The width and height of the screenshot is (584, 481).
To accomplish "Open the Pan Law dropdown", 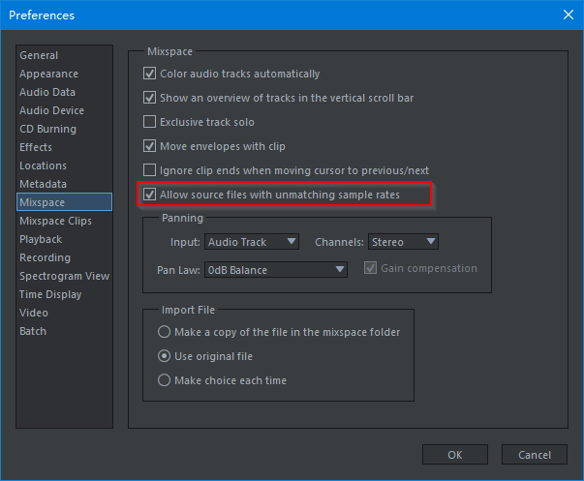I will (x=276, y=269).
